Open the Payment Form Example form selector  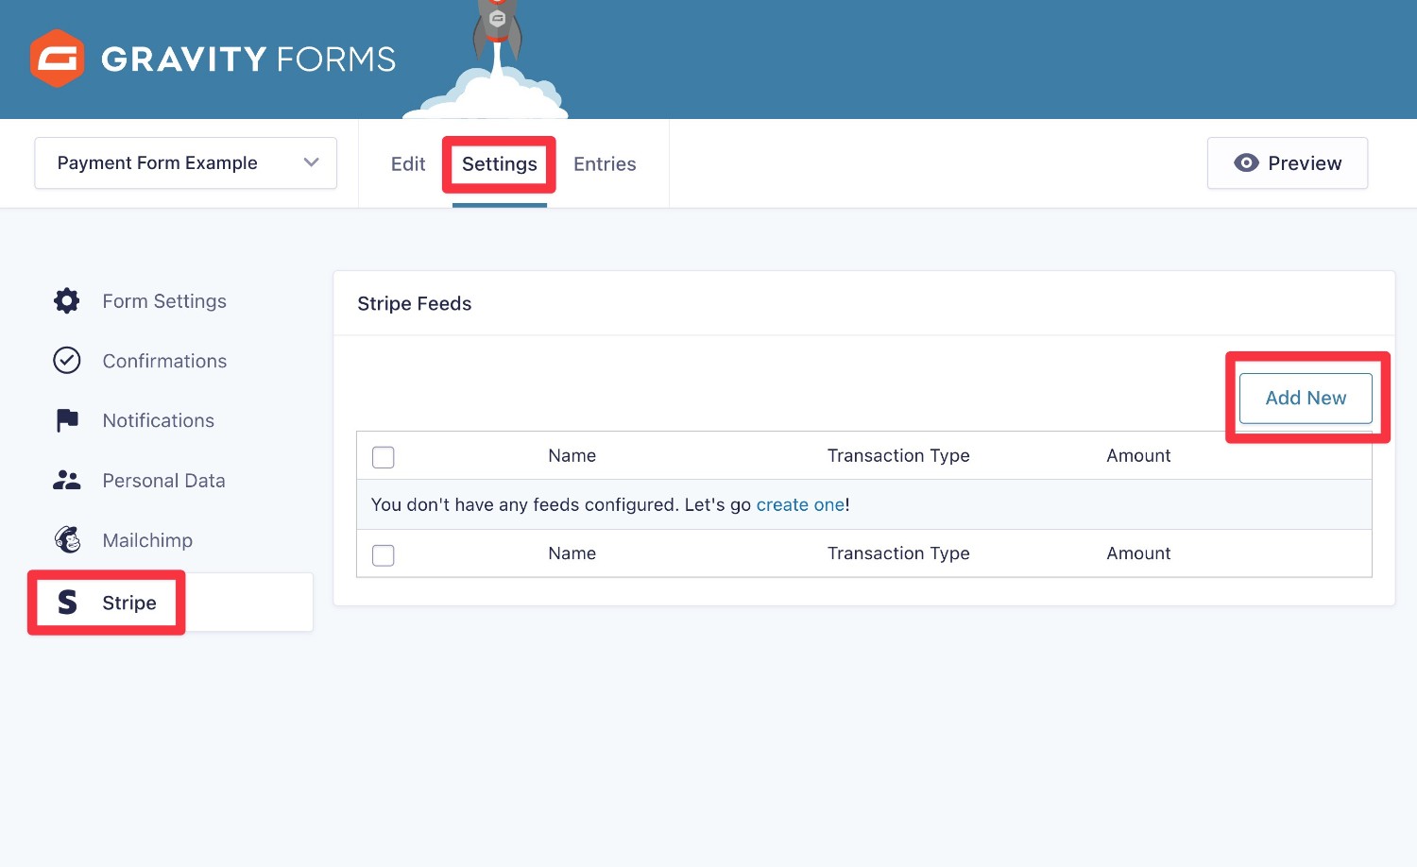click(x=185, y=162)
